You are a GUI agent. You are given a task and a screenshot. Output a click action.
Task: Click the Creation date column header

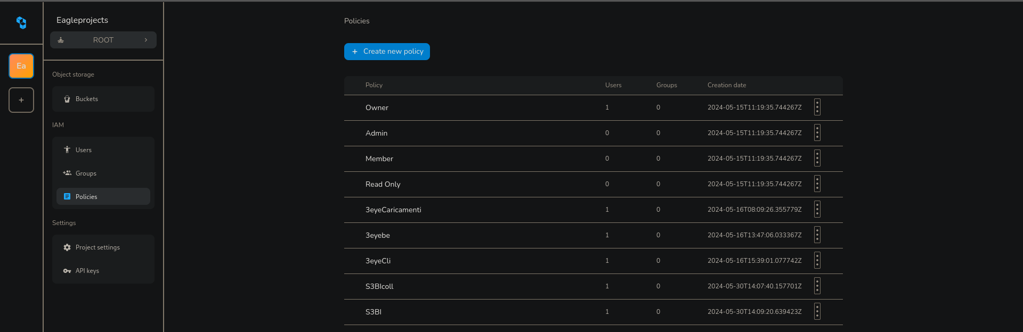click(x=726, y=85)
